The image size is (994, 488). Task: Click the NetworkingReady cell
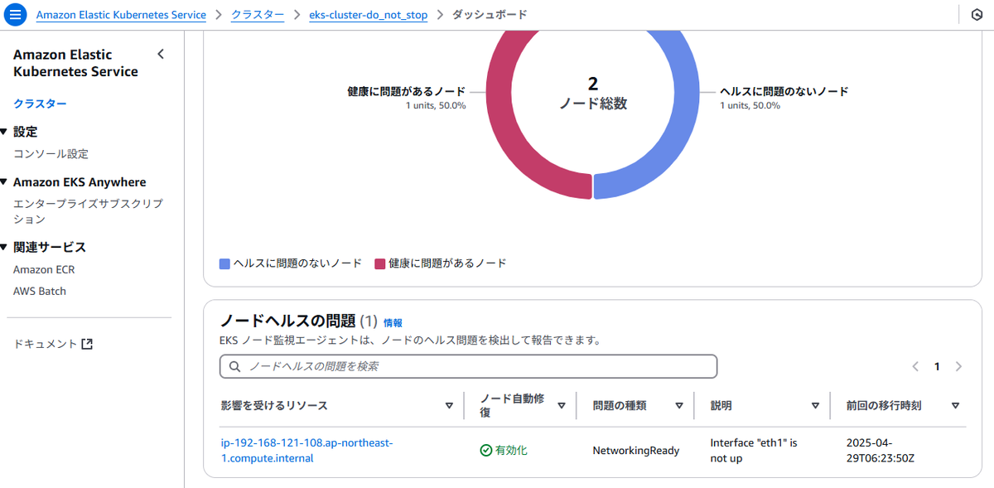pos(636,451)
